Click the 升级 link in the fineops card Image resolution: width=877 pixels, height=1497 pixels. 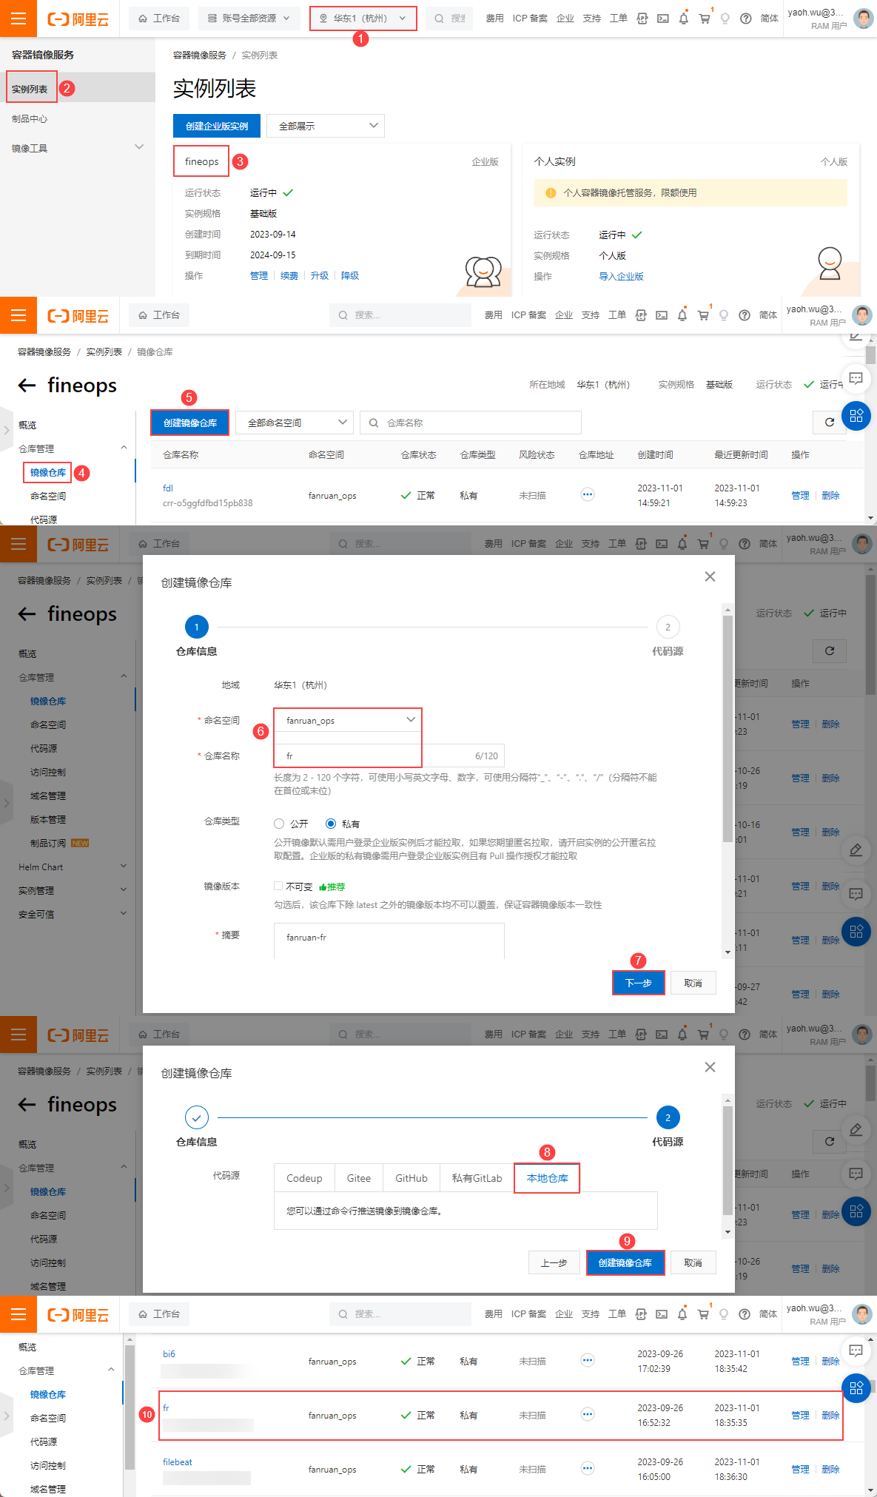[320, 275]
